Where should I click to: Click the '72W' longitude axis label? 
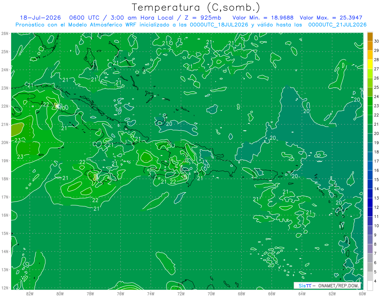[181, 293]
